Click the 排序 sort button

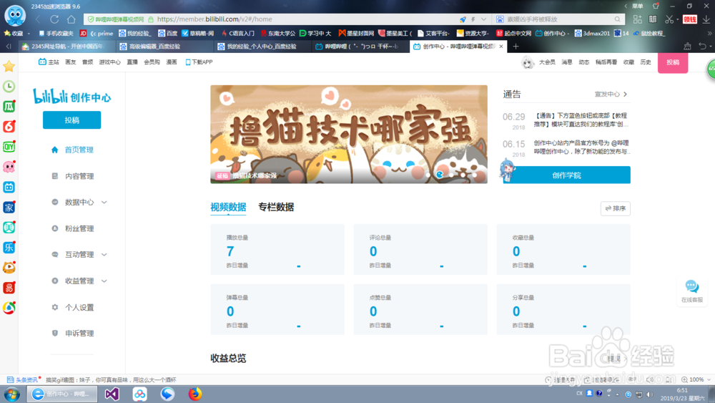tap(615, 208)
